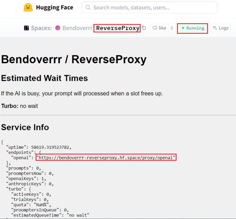
Task: Click the heart icon on the like button
Action: (155, 28)
